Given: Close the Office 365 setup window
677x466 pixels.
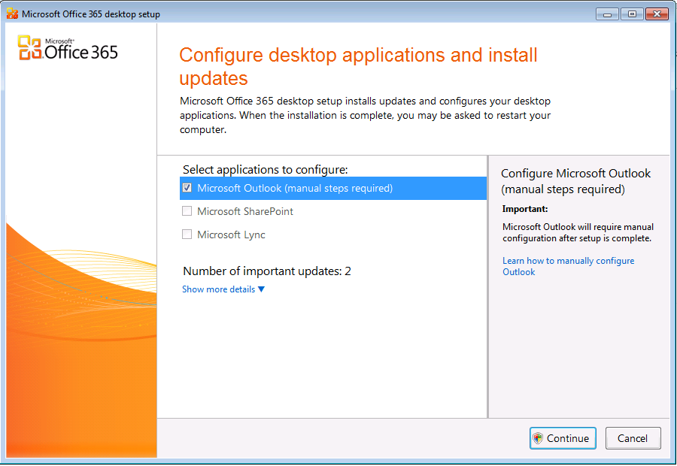Looking at the screenshot, I should click(656, 14).
